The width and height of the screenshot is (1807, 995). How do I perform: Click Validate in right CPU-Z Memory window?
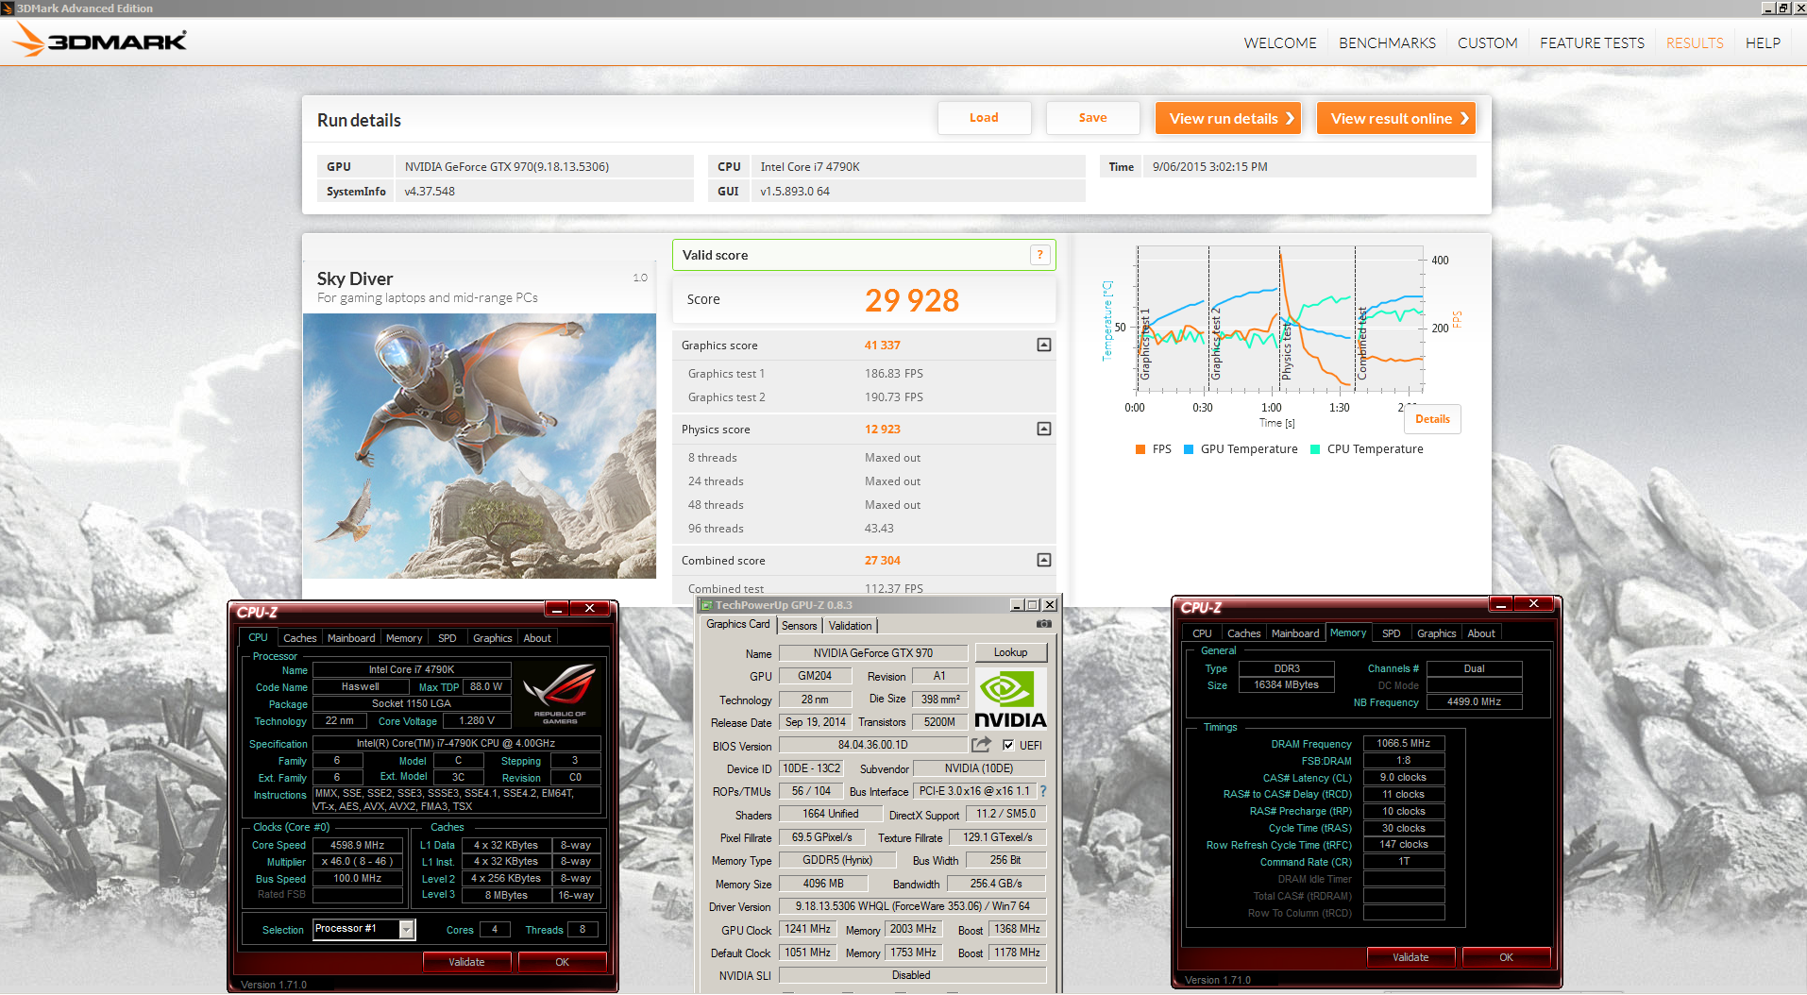pyautogui.click(x=1410, y=957)
